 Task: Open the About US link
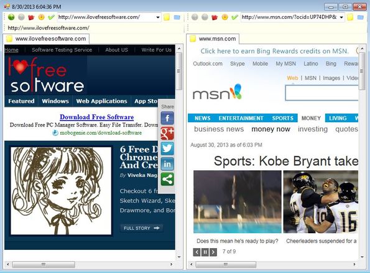tap(116, 50)
